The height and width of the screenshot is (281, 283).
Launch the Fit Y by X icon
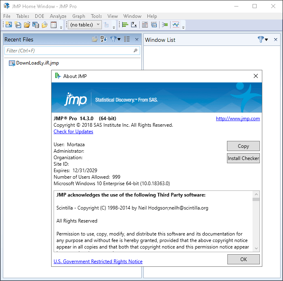click(x=134, y=24)
